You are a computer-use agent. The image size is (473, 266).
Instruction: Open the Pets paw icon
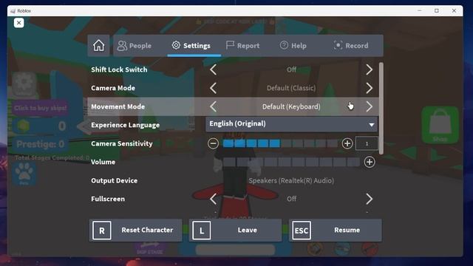[x=24, y=174]
